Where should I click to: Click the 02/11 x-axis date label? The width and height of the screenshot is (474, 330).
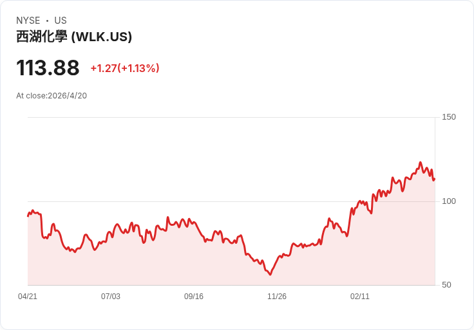point(360,296)
